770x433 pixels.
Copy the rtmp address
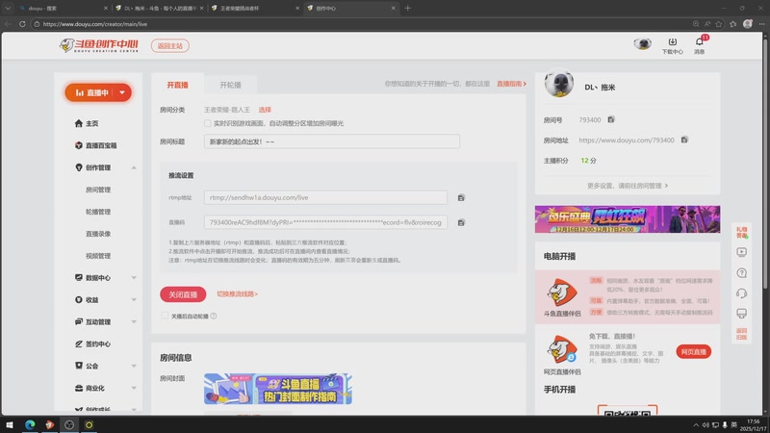tap(461, 197)
